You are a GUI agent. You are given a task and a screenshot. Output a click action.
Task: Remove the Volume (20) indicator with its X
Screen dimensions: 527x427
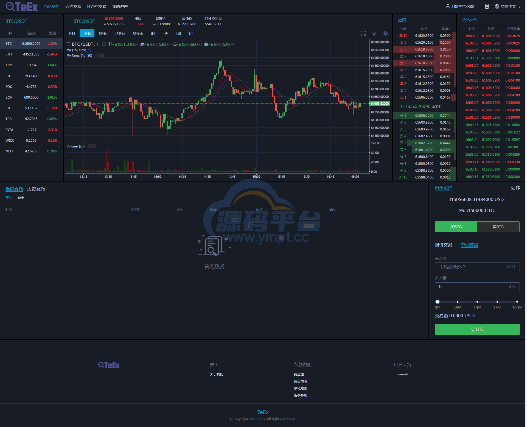click(x=94, y=146)
